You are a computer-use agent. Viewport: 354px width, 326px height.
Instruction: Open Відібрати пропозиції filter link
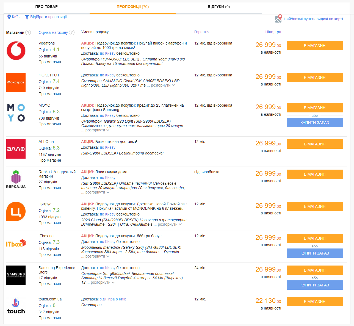pos(48,17)
